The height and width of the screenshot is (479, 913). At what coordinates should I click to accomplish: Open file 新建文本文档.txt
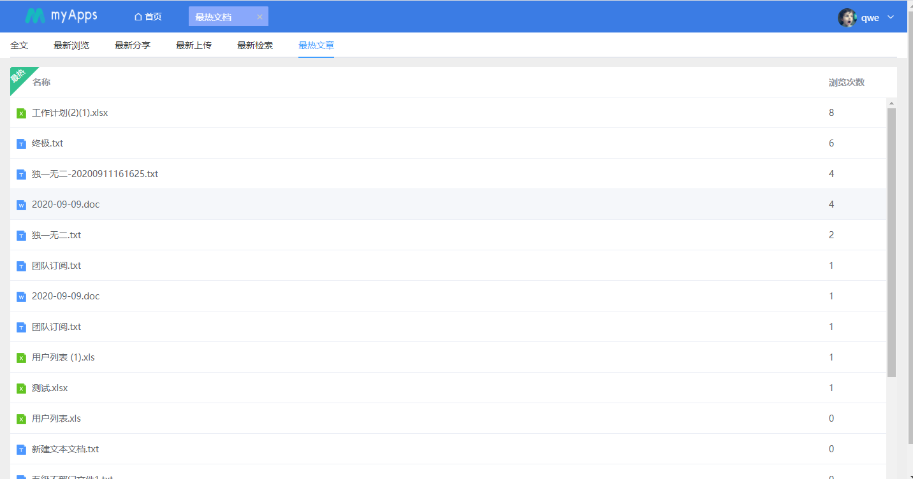click(66, 449)
